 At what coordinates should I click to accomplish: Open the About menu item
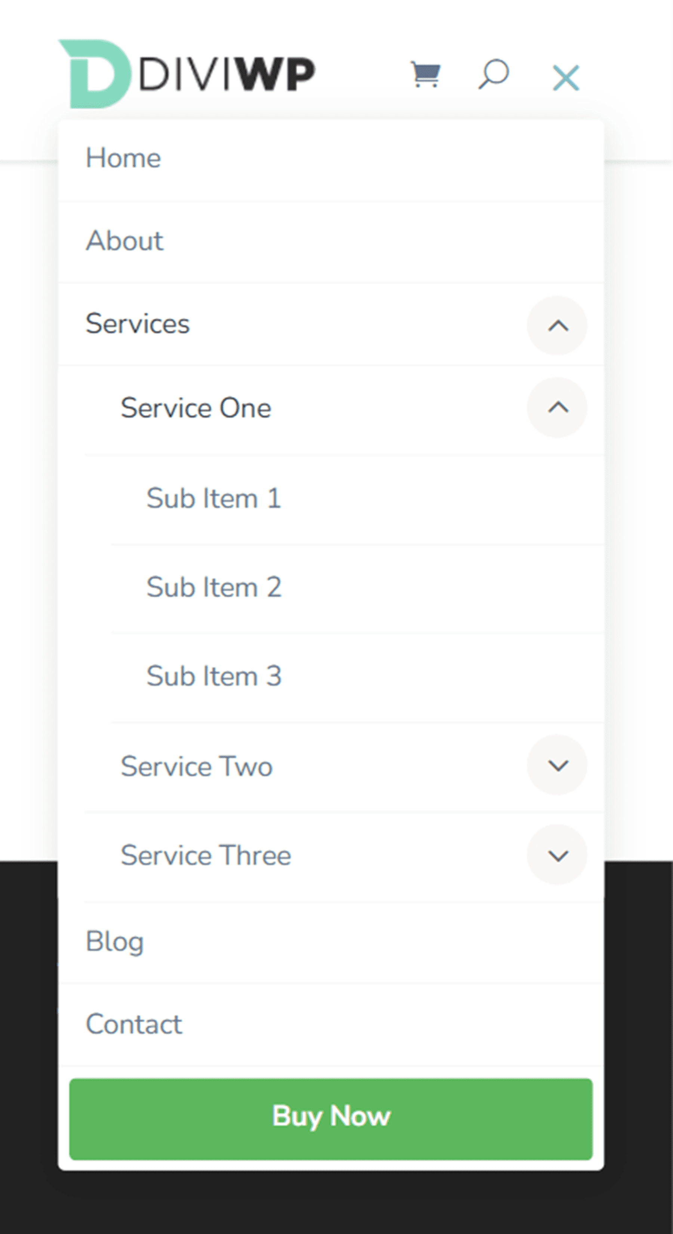pyautogui.click(x=125, y=241)
